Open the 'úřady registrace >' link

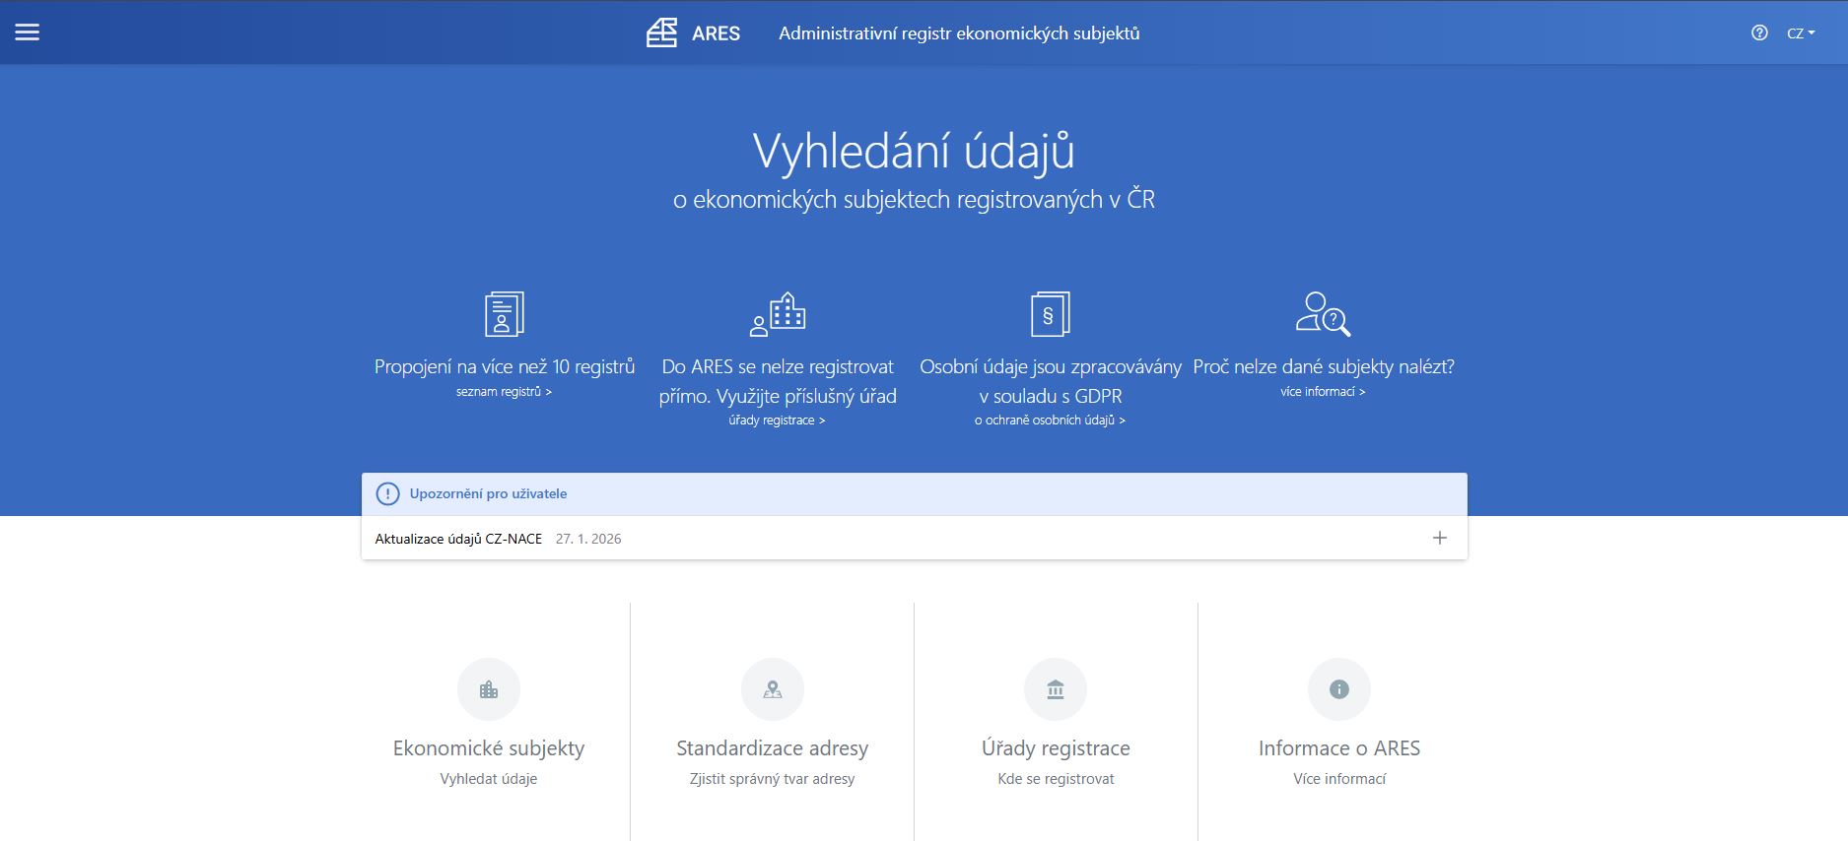click(777, 420)
